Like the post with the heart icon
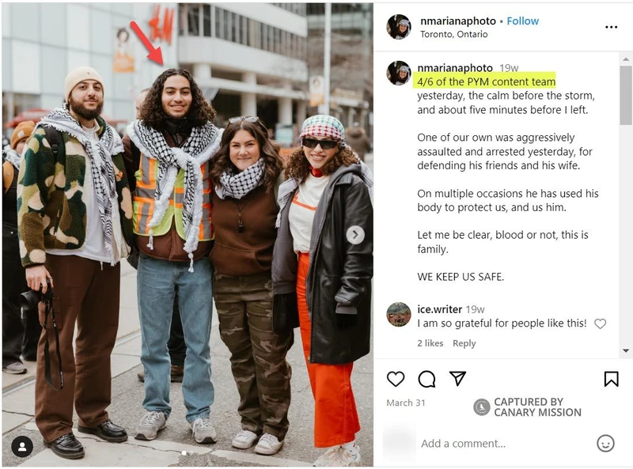 [x=395, y=379]
